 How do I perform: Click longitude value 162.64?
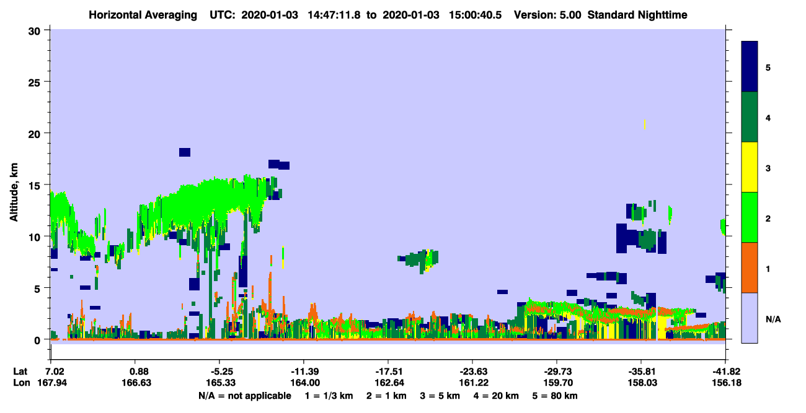pos(391,383)
